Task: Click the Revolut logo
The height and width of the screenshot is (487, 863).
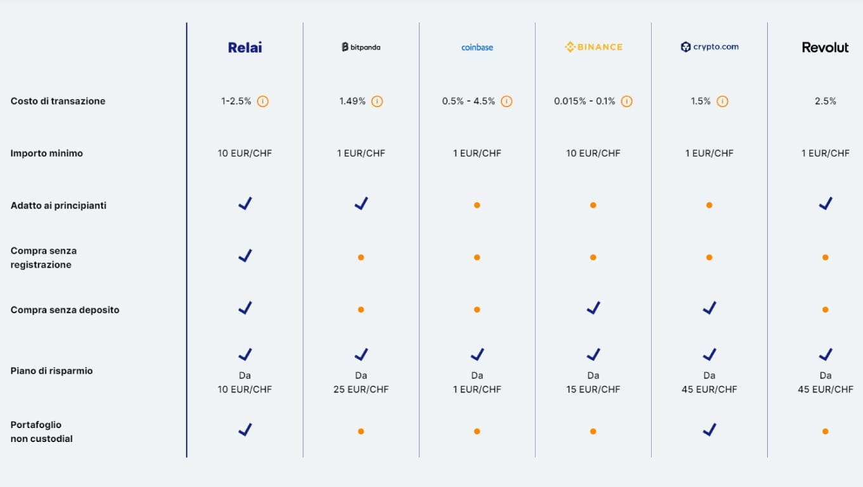Action: click(x=825, y=47)
